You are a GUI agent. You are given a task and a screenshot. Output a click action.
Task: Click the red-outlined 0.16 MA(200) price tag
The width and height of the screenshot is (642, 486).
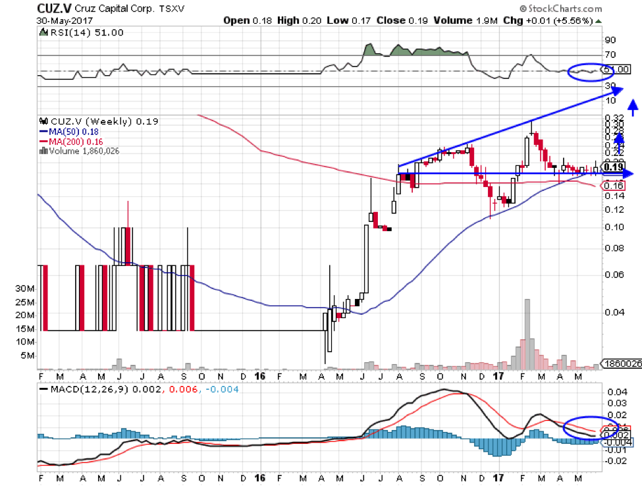[x=613, y=186]
